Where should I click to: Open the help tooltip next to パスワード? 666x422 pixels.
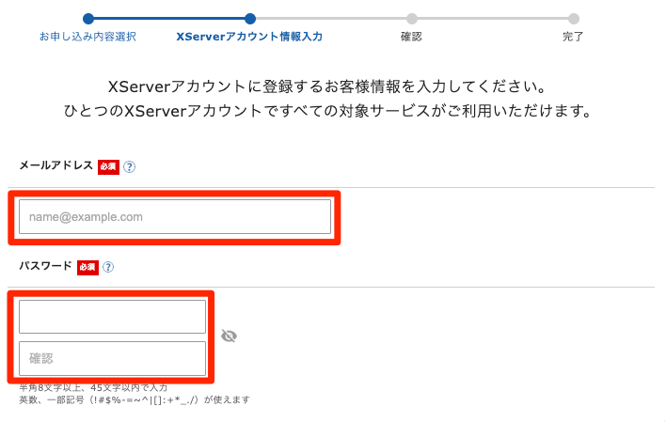pyautogui.click(x=108, y=267)
